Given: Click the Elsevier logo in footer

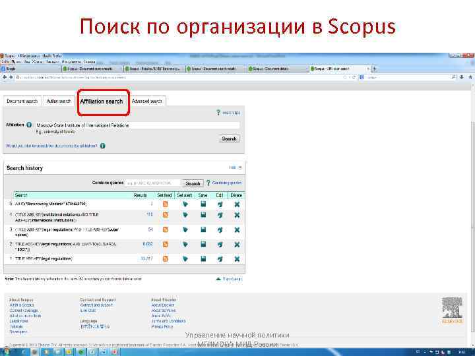Looking at the screenshot, I should point(452,311).
